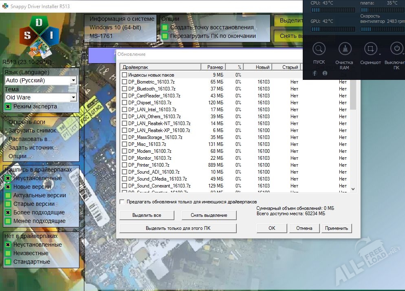
Task: Click the Windows 10 (64-bit) text
Action: coord(115,27)
